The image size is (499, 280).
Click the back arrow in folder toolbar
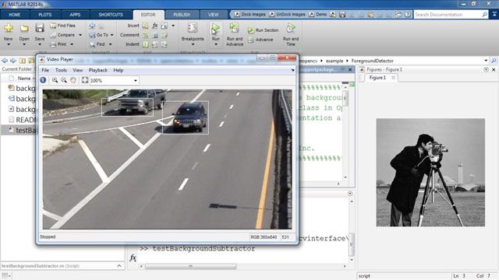[5, 61]
